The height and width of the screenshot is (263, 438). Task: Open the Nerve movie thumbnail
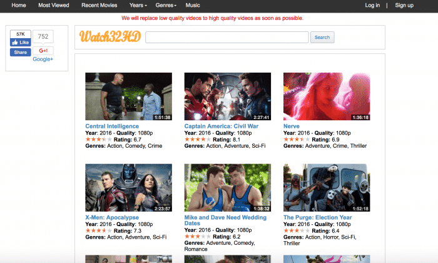[x=327, y=96]
